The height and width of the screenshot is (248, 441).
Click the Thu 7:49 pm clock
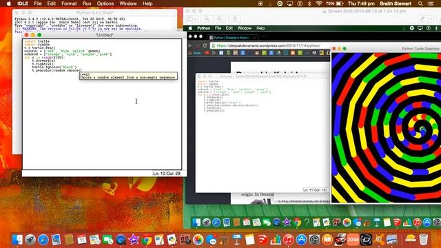tap(361, 3)
